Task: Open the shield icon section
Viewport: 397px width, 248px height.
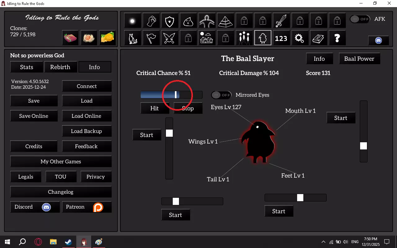Action: click(x=170, y=21)
